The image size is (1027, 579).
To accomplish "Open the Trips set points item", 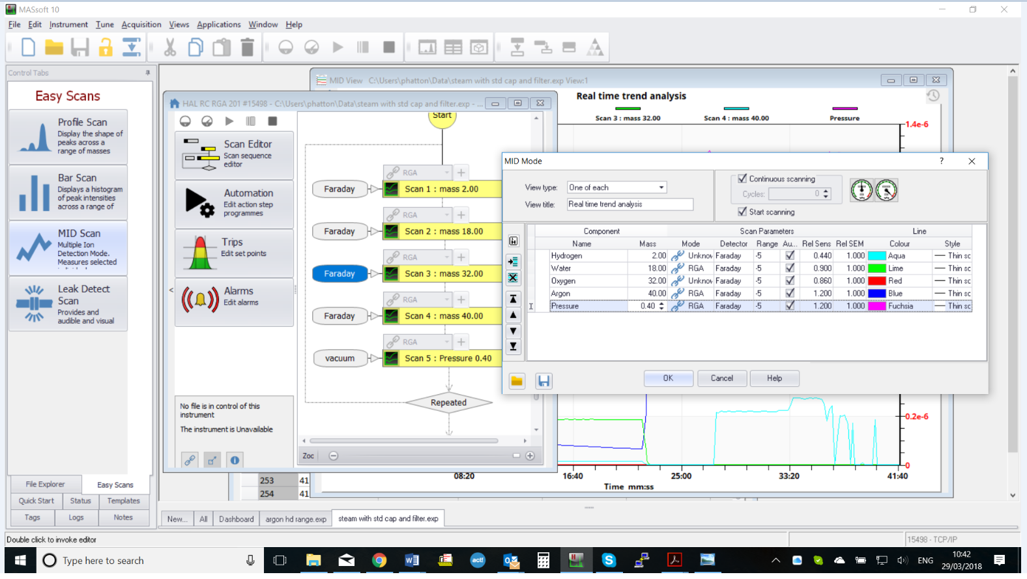I will (x=234, y=253).
